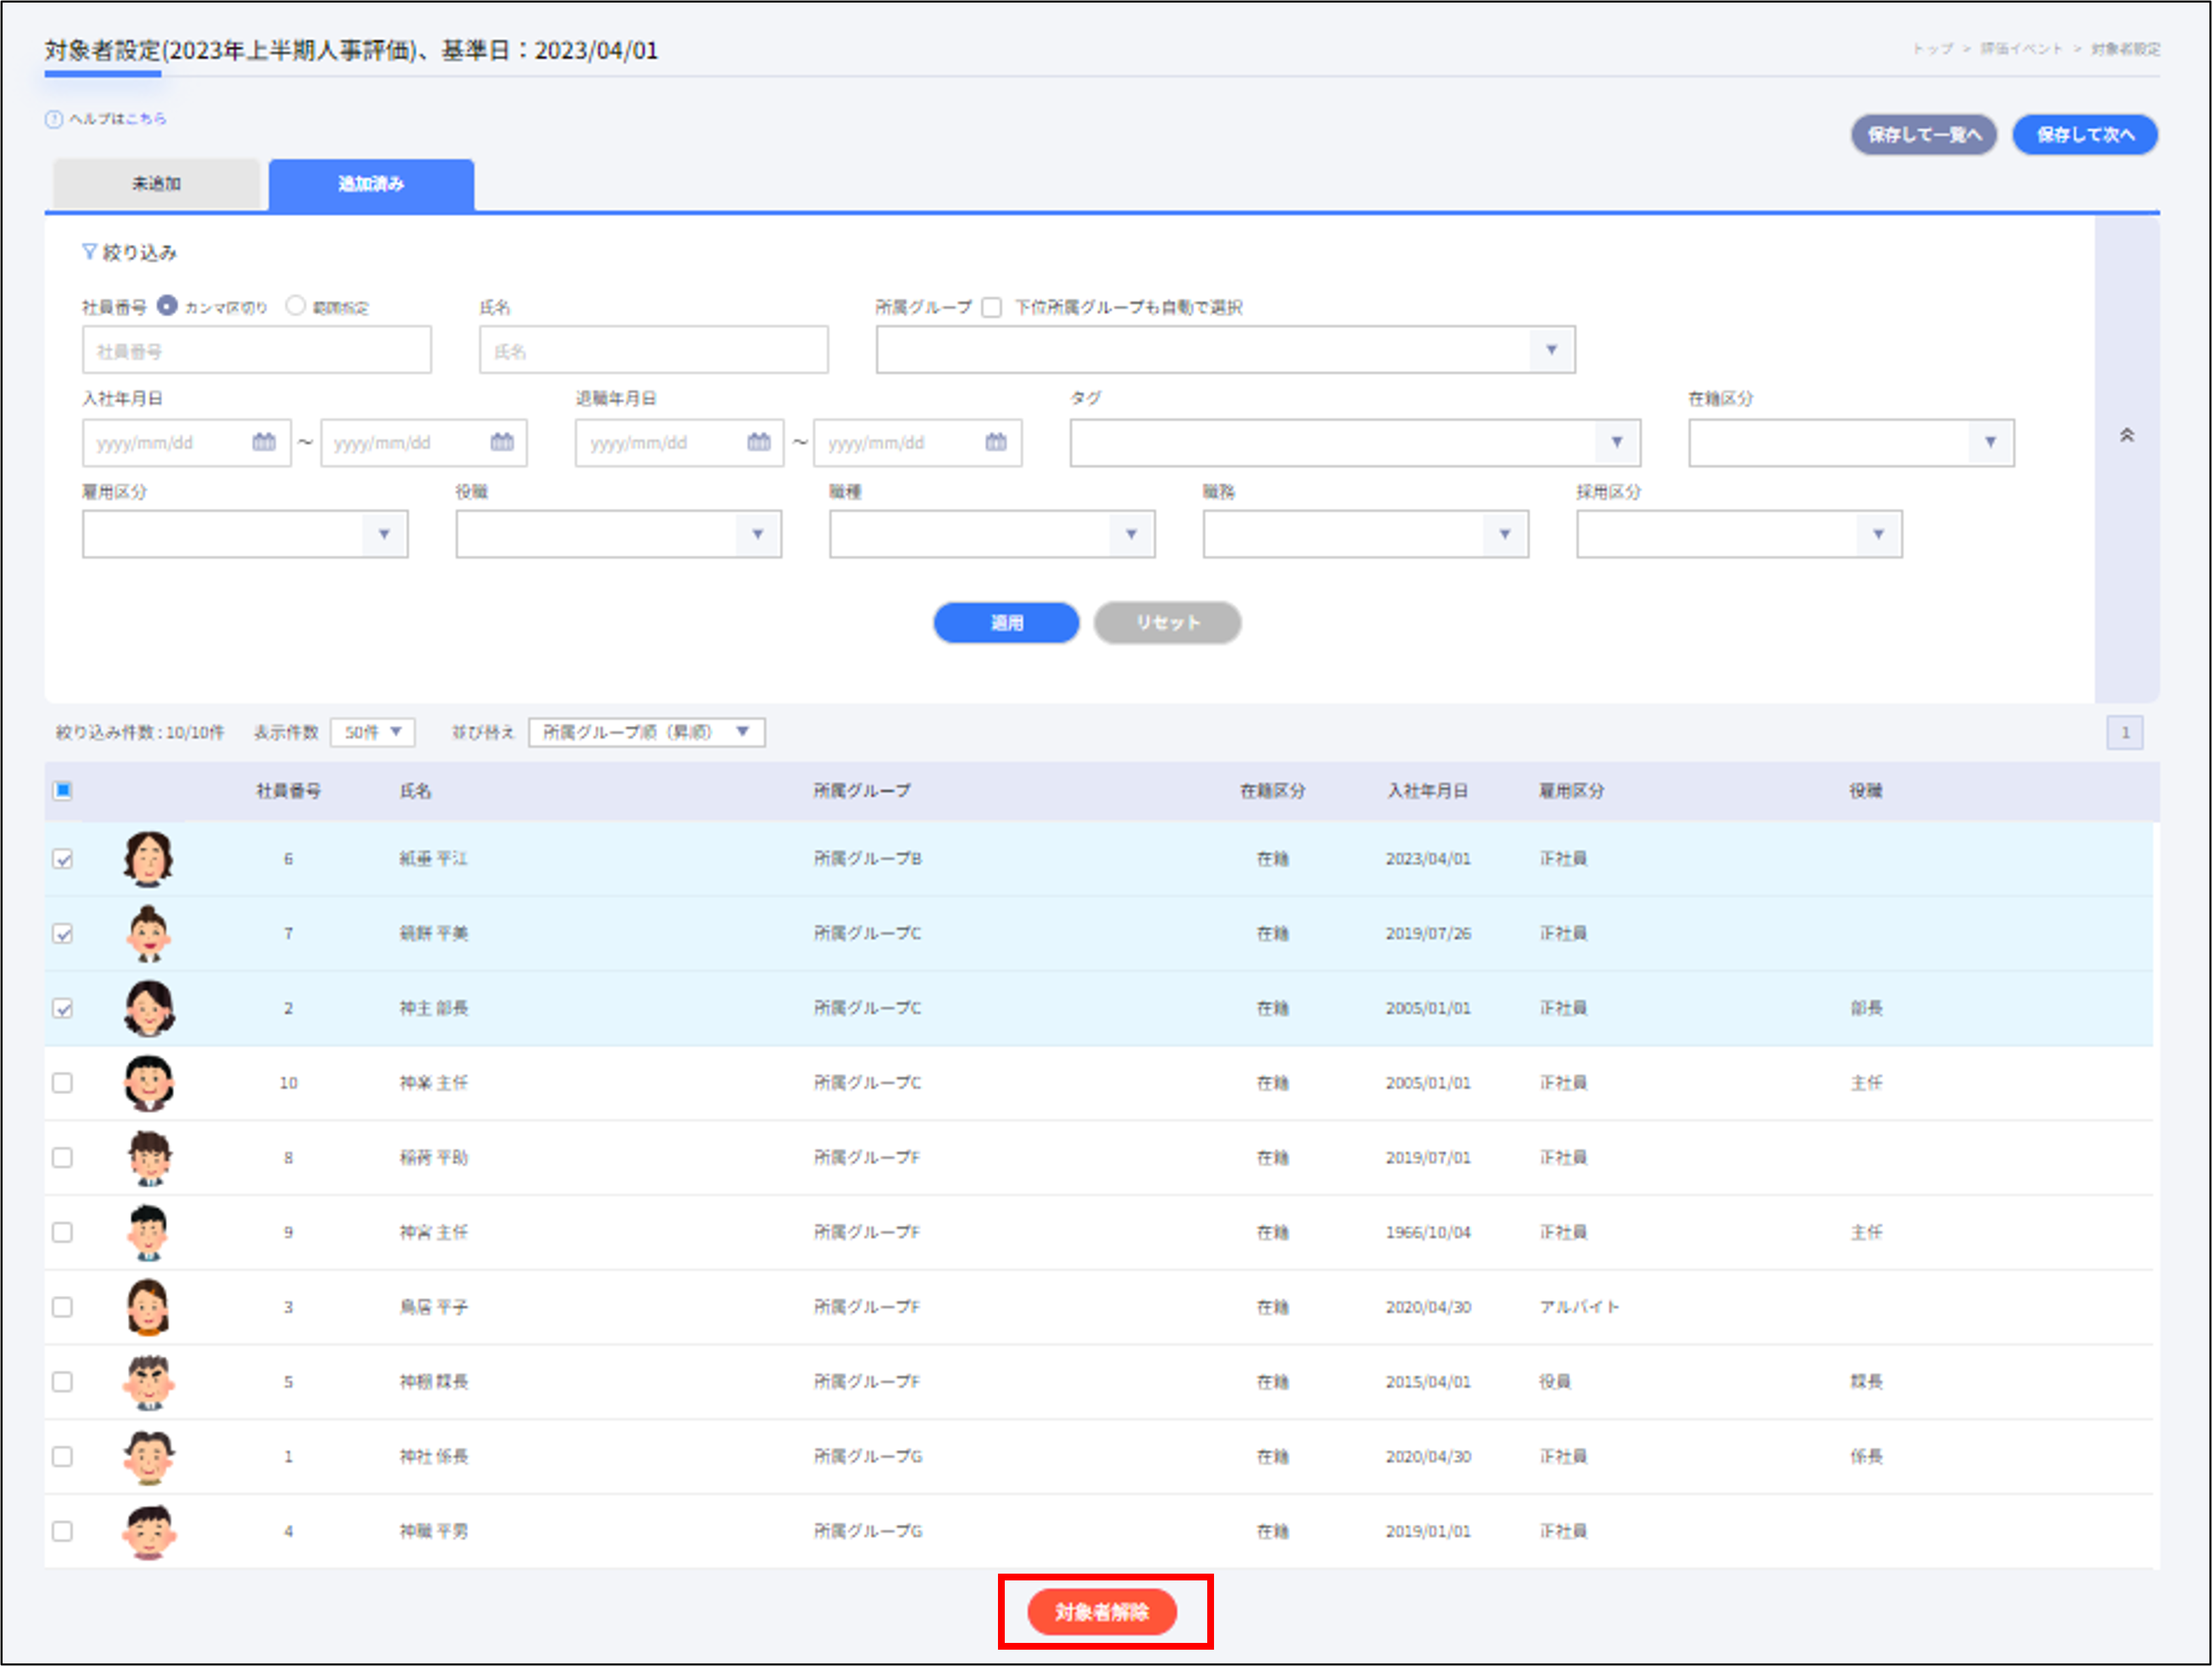Collapse filter panel with double chevron
This screenshot has height=1666, width=2212.
tap(2126, 435)
